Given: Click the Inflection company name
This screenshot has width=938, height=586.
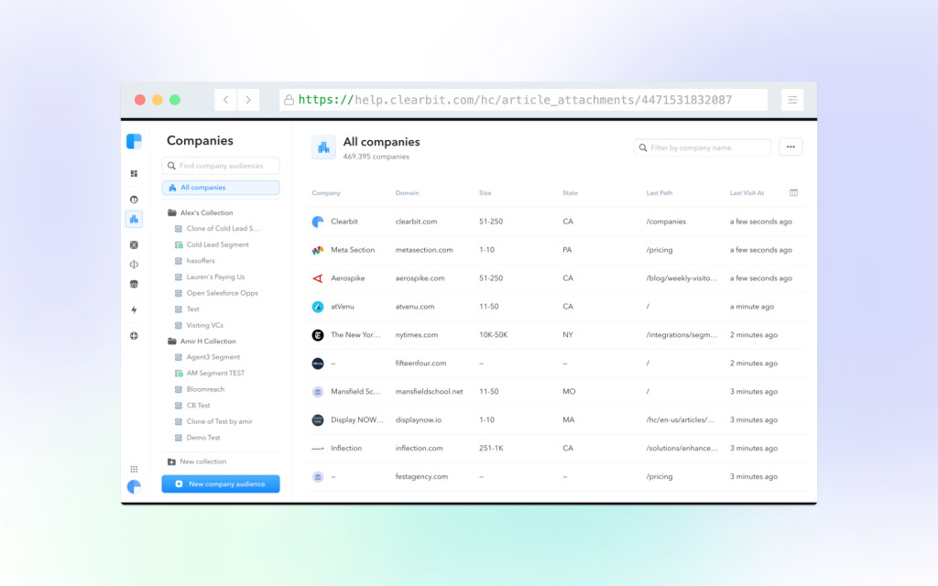Looking at the screenshot, I should pyautogui.click(x=346, y=449).
